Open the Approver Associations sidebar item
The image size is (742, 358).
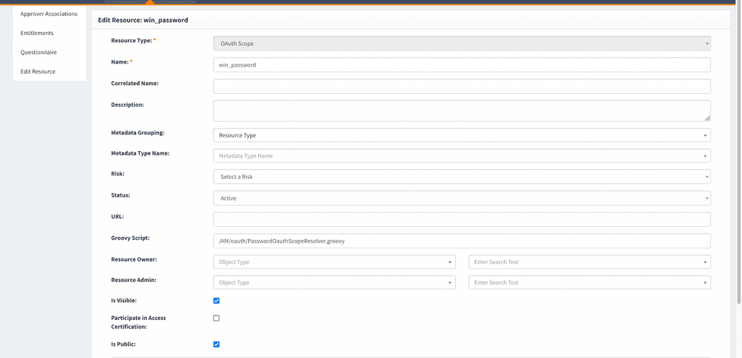[49, 14]
